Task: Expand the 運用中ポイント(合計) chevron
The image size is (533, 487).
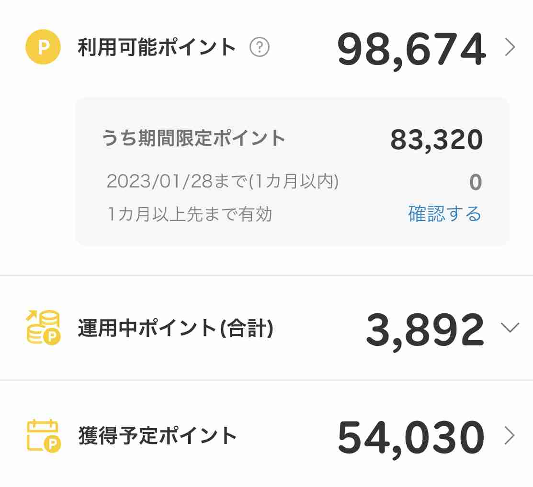Action: 510,327
